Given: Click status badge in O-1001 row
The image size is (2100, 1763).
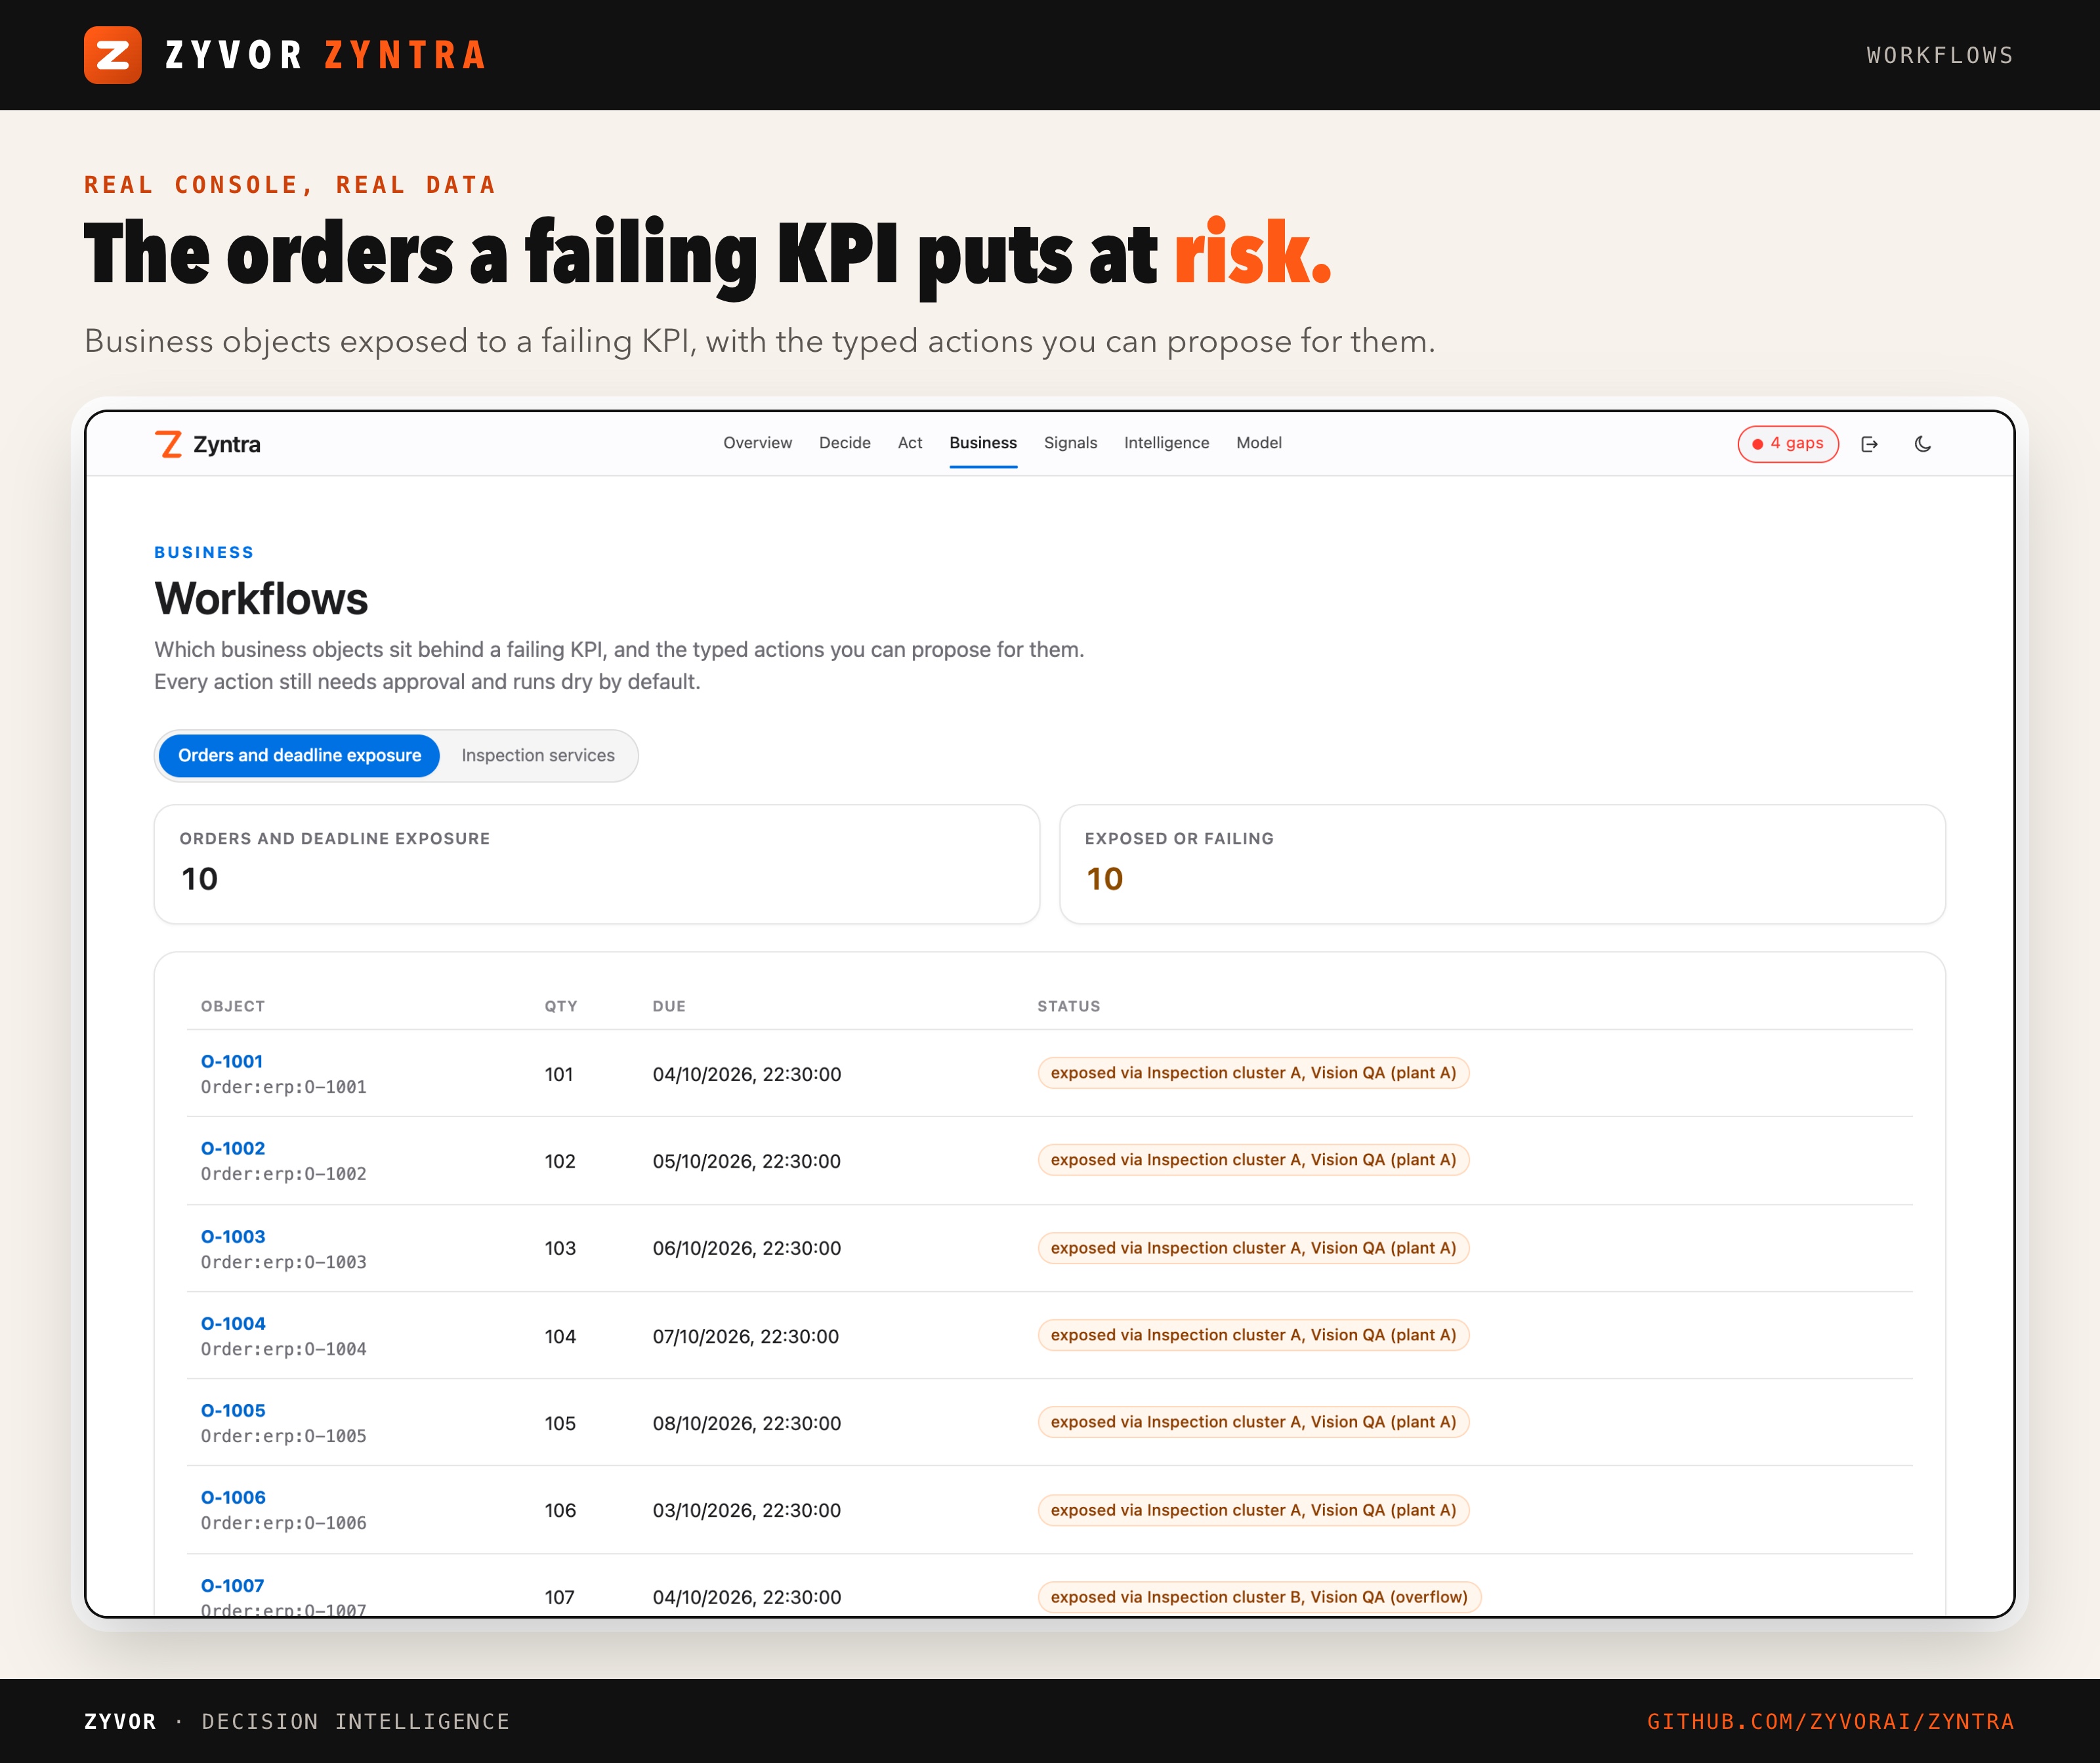Looking at the screenshot, I should click(1253, 1073).
